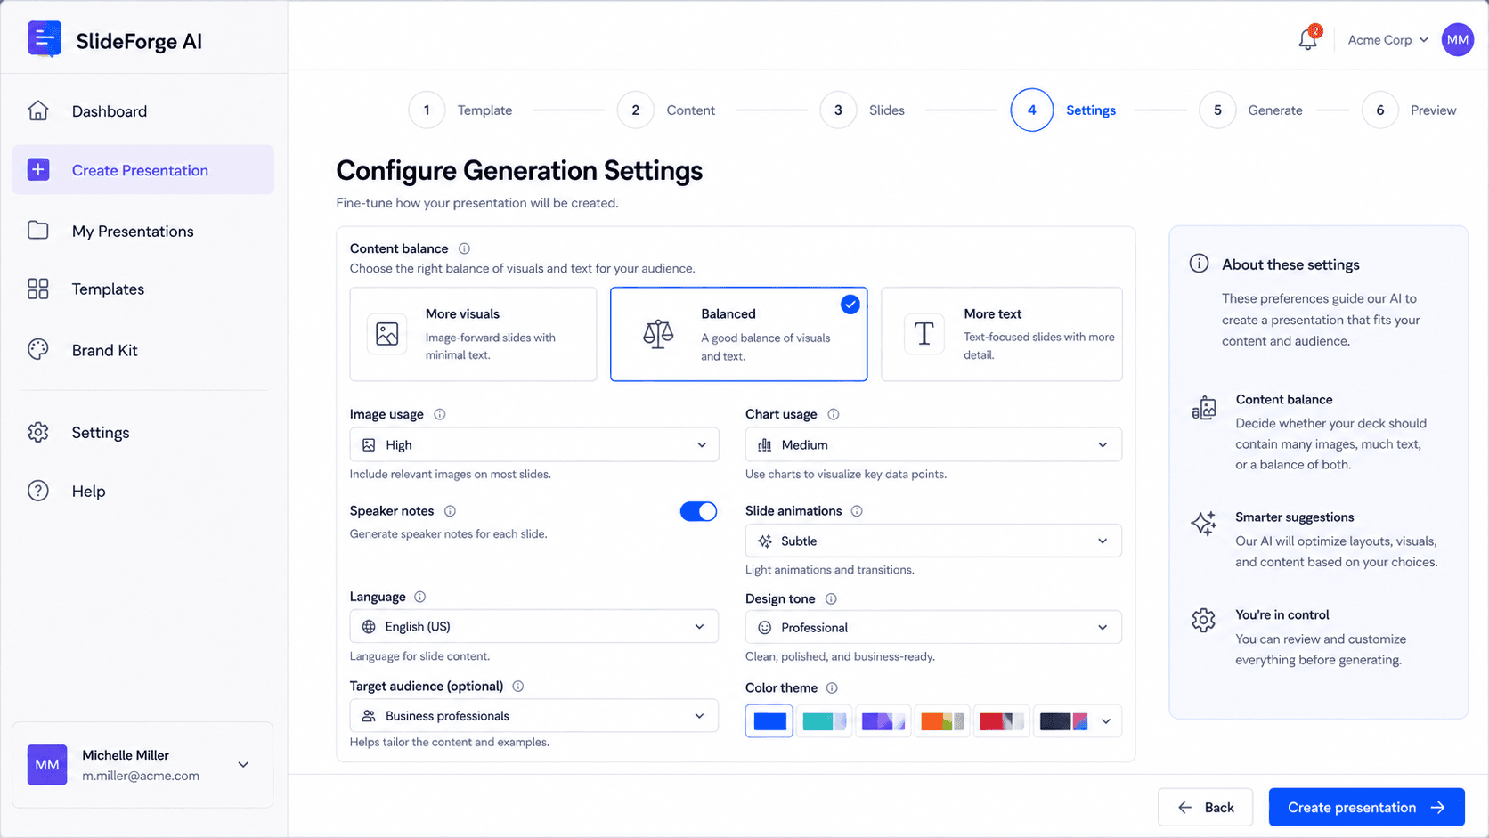This screenshot has height=838, width=1489.
Task: Click the Templates grid icon
Action: (38, 289)
